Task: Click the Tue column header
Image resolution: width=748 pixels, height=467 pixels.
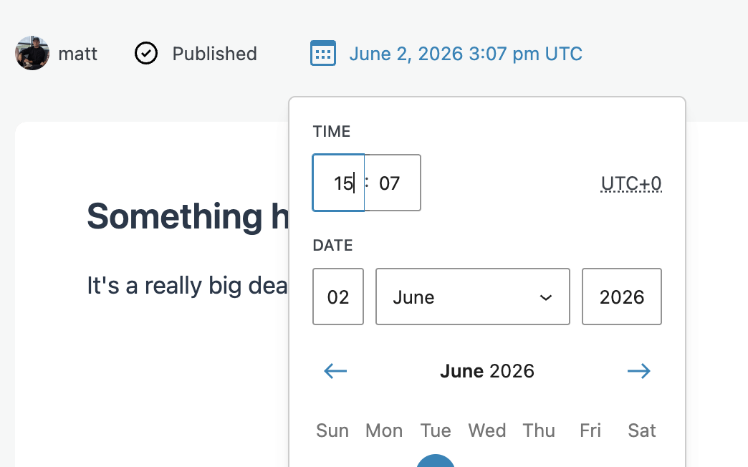Action: [436, 430]
